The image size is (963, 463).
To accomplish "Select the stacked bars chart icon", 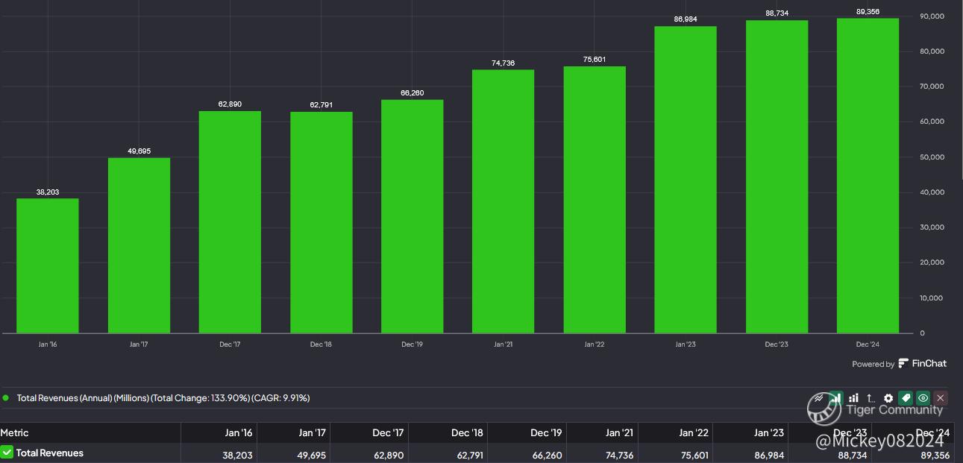I will (853, 398).
